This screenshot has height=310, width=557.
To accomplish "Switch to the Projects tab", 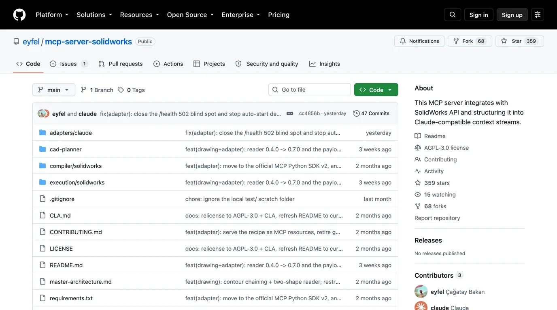I will point(209,64).
